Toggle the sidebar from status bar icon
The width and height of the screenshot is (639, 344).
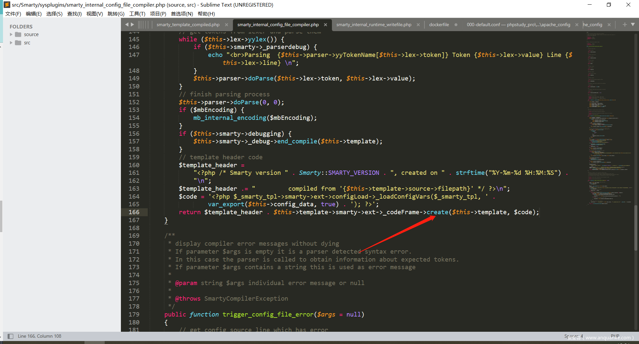coord(11,336)
